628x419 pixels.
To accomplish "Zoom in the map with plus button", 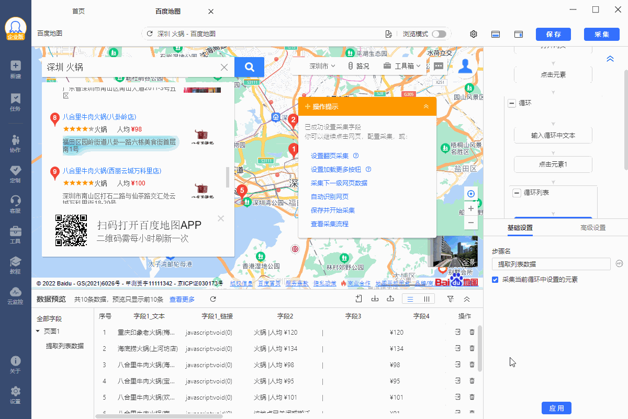I will [x=471, y=208].
